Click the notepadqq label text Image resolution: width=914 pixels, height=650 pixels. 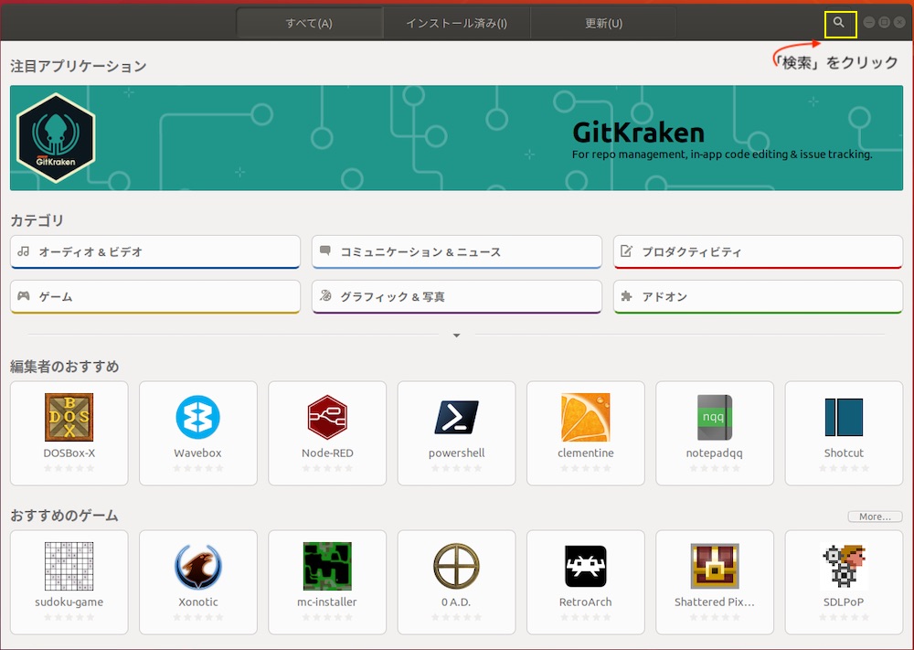[715, 453]
